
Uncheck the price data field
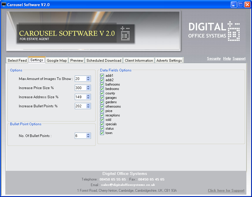[x=102, y=111]
